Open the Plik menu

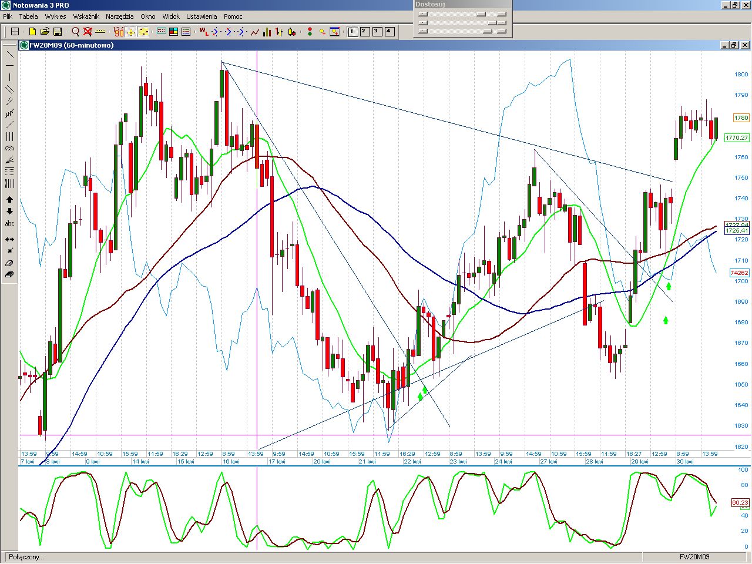[8, 16]
